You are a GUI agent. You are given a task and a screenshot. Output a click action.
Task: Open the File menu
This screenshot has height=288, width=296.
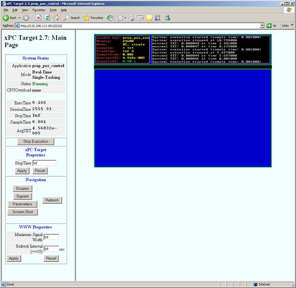(6, 10)
